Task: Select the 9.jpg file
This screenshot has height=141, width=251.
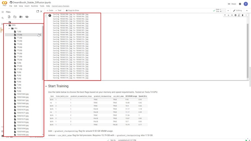Action: [x=19, y=91]
